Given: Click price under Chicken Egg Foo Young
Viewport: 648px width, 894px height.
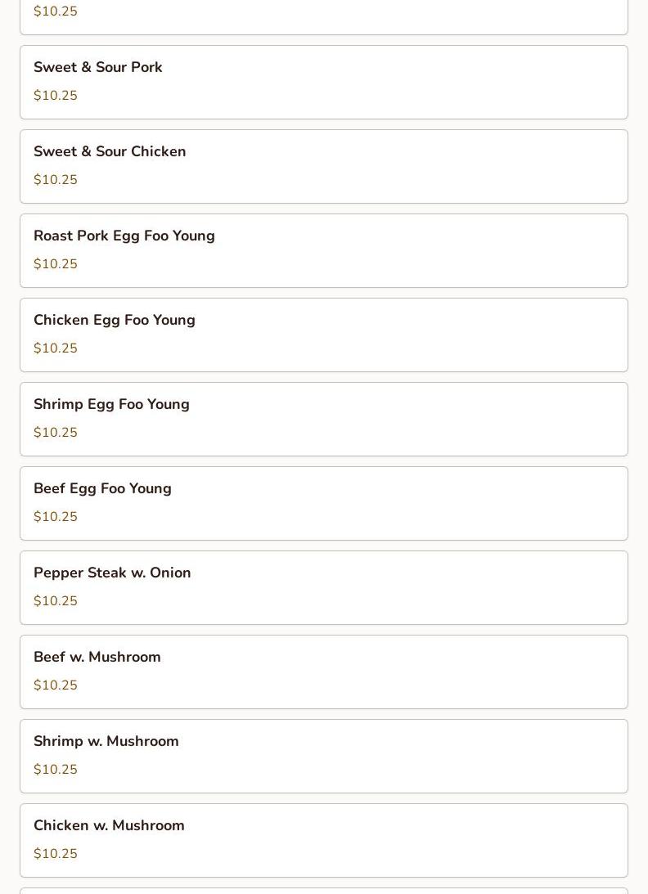Looking at the screenshot, I should click(56, 348).
